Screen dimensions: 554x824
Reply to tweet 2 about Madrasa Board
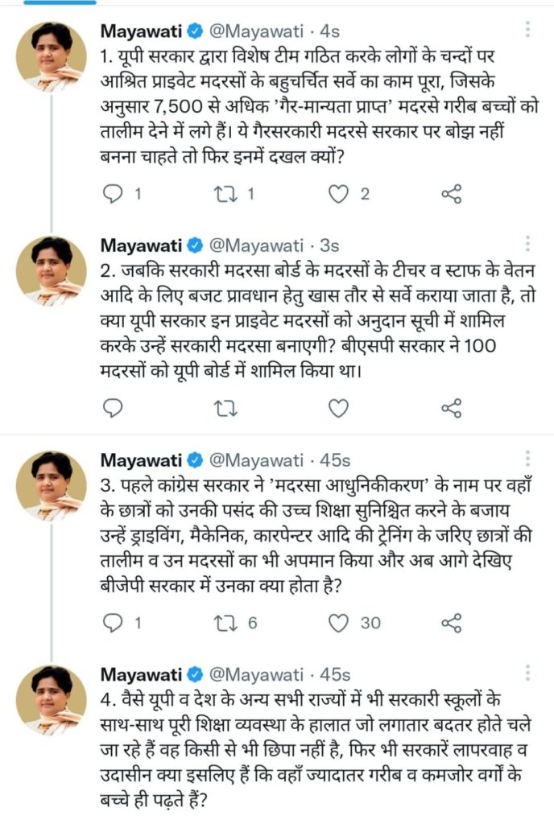(x=114, y=408)
